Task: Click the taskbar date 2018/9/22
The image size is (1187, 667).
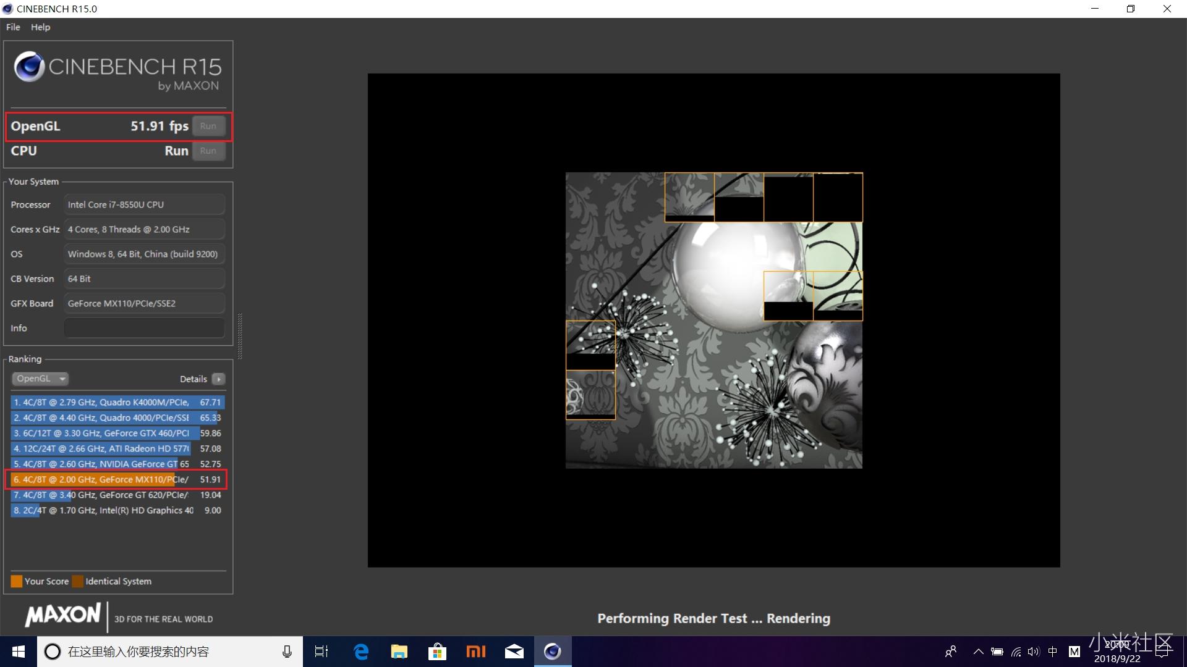Action: (x=1117, y=658)
